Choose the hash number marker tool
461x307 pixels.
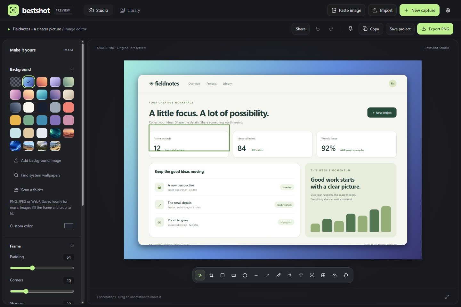(290, 275)
